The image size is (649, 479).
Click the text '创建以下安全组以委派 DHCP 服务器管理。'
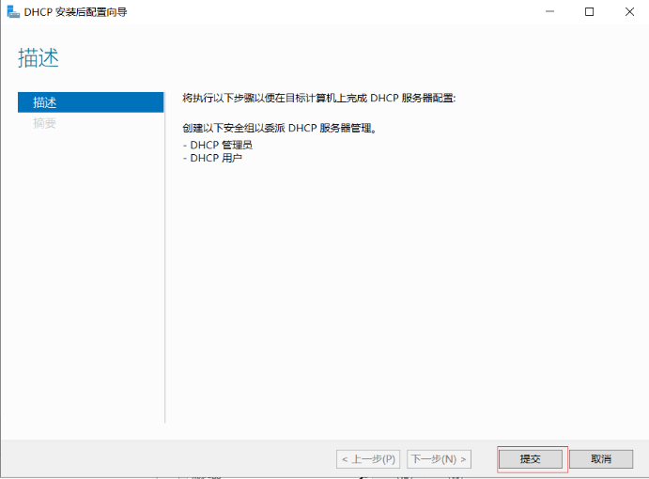pos(279,128)
